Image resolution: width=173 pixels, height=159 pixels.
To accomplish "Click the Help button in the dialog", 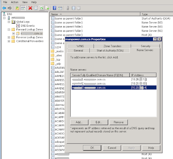I will click(x=151, y=148).
